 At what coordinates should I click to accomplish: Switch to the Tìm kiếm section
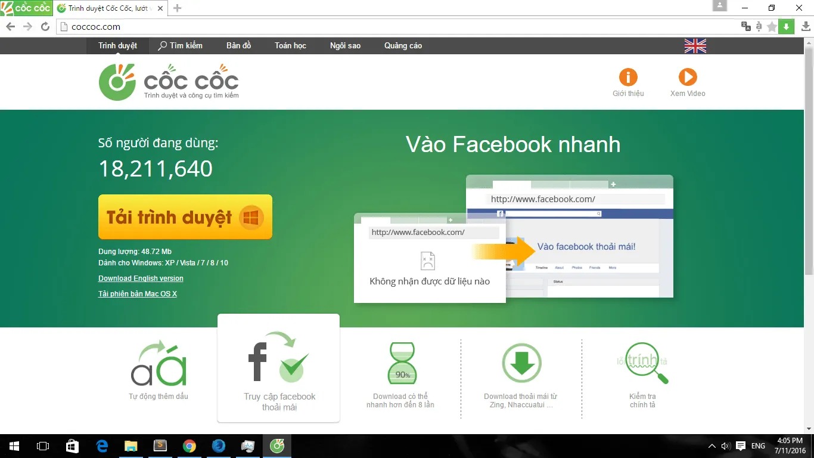181,45
